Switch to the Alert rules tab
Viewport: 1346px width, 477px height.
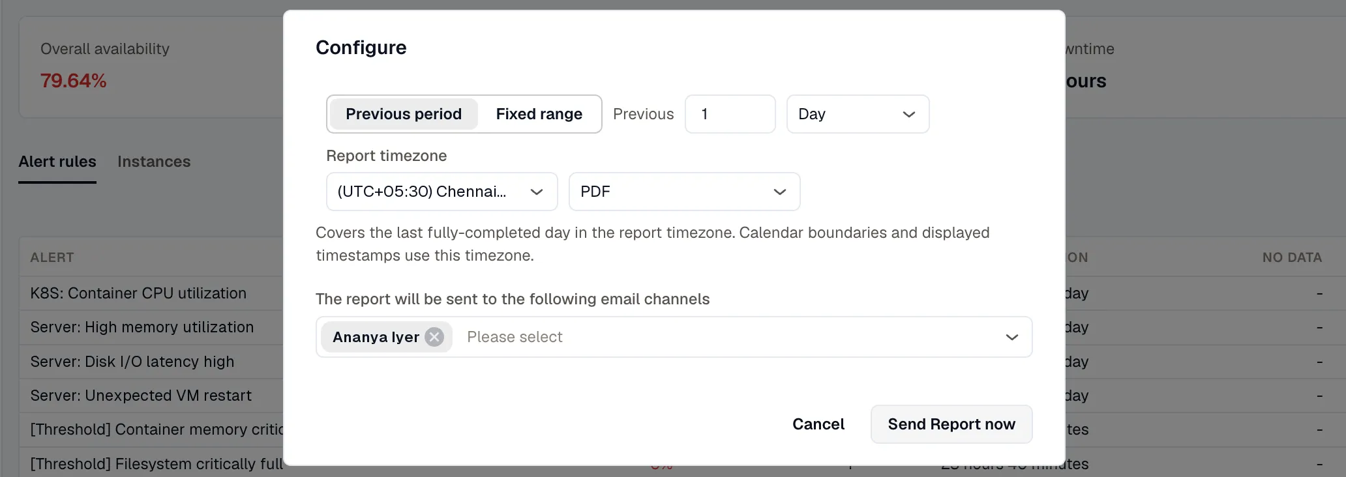pos(57,162)
